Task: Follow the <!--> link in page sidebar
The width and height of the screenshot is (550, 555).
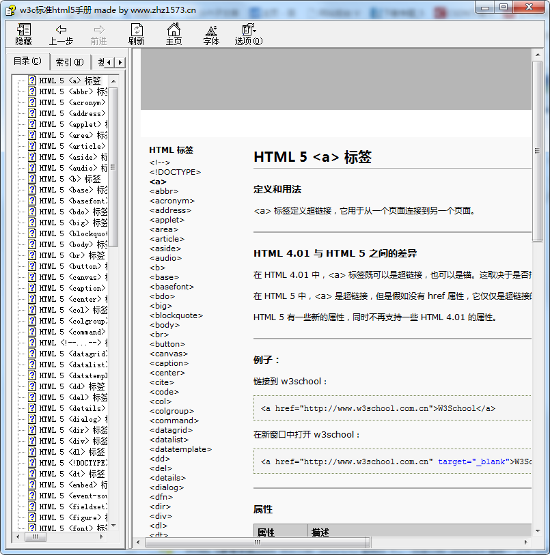Action: coord(160,162)
